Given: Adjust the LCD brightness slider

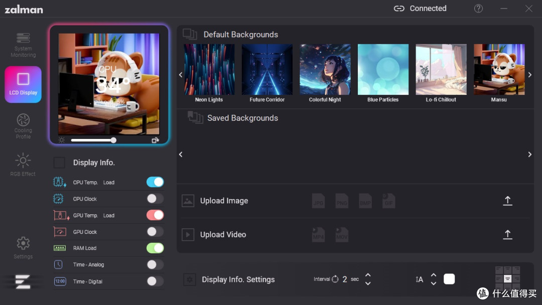Looking at the screenshot, I should 93,140.
